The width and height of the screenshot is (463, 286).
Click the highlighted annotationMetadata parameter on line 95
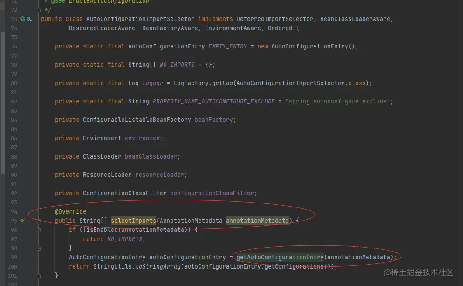click(257, 221)
